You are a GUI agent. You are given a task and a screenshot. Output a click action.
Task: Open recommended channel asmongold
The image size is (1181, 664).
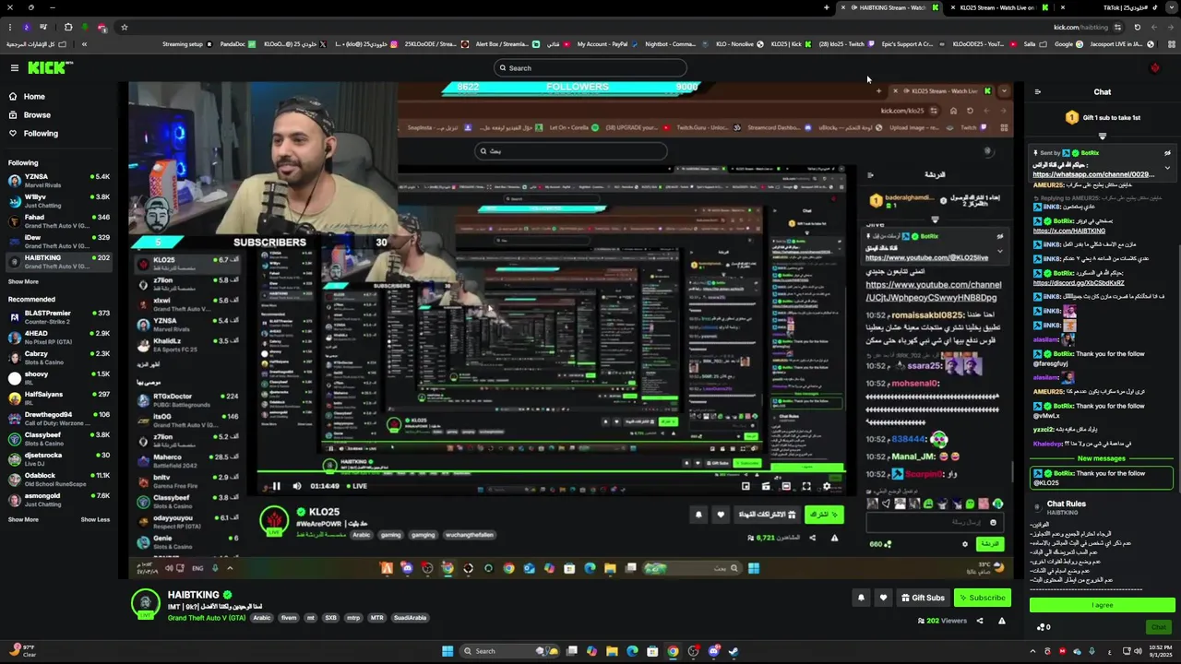tap(59, 499)
